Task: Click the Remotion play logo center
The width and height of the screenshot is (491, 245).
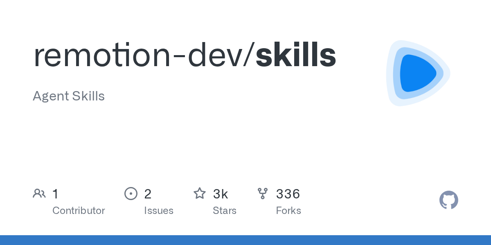Action: click(417, 73)
